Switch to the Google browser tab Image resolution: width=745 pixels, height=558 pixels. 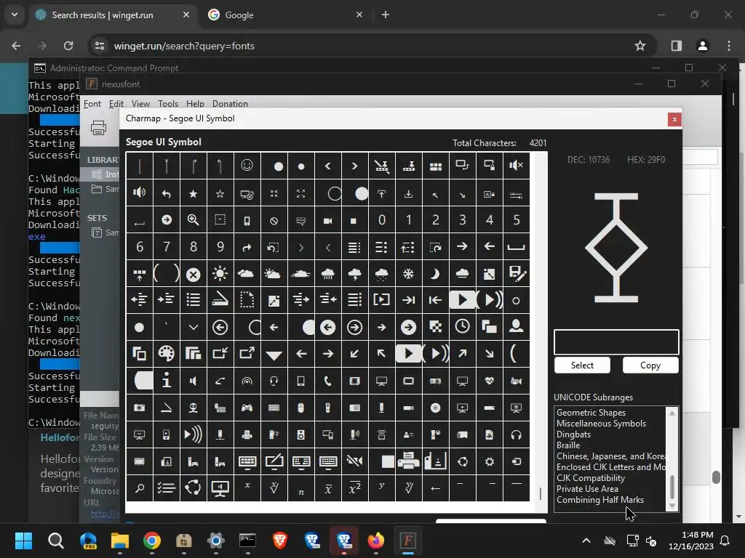point(285,15)
